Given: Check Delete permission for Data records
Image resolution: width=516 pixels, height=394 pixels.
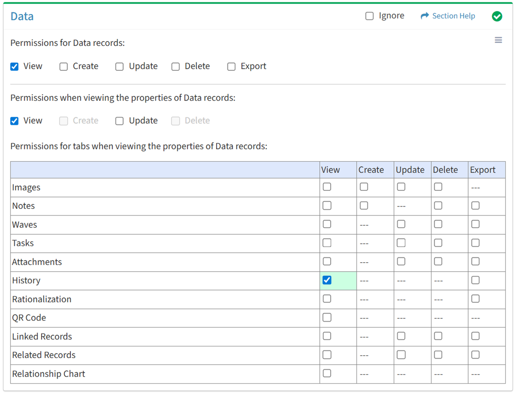Looking at the screenshot, I should click(x=175, y=67).
